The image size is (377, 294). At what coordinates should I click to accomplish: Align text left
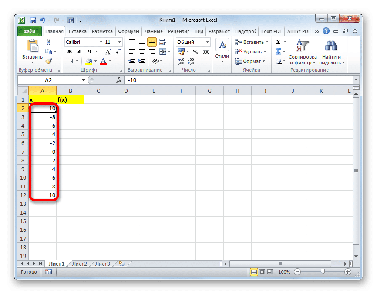point(132,52)
